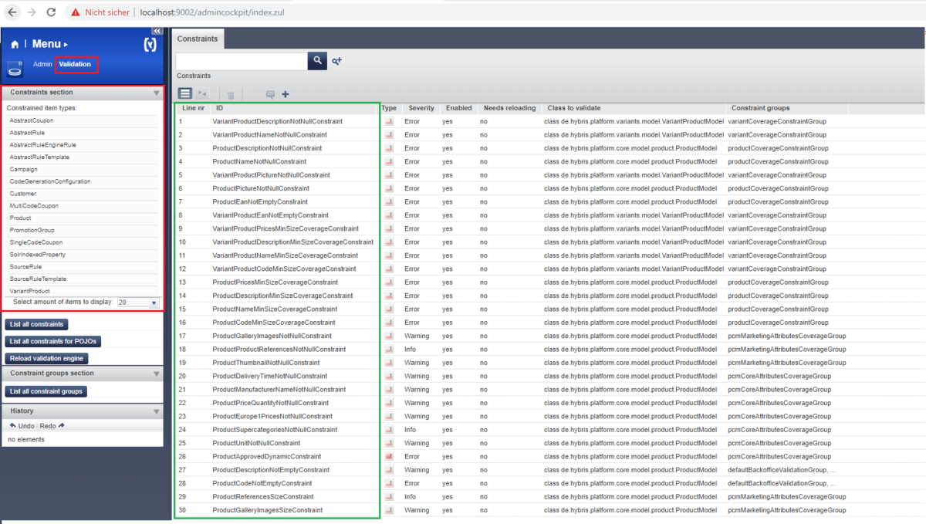
Task: Open the Admin perspective
Action: coord(42,65)
